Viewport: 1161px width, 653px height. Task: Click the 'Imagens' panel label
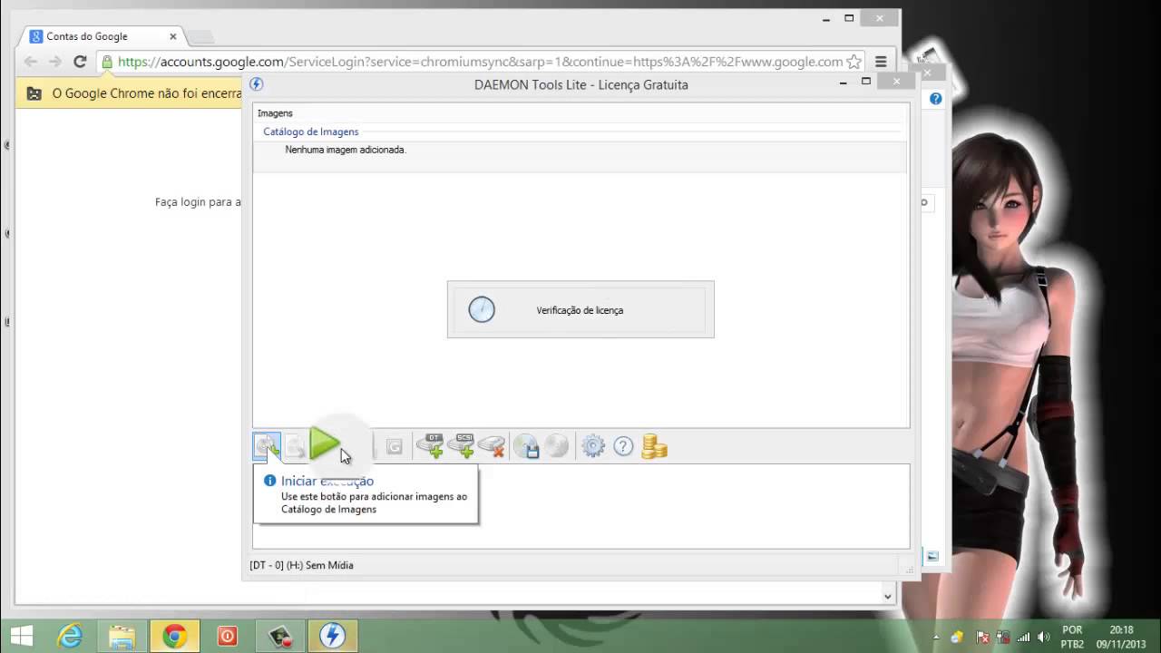pos(275,113)
